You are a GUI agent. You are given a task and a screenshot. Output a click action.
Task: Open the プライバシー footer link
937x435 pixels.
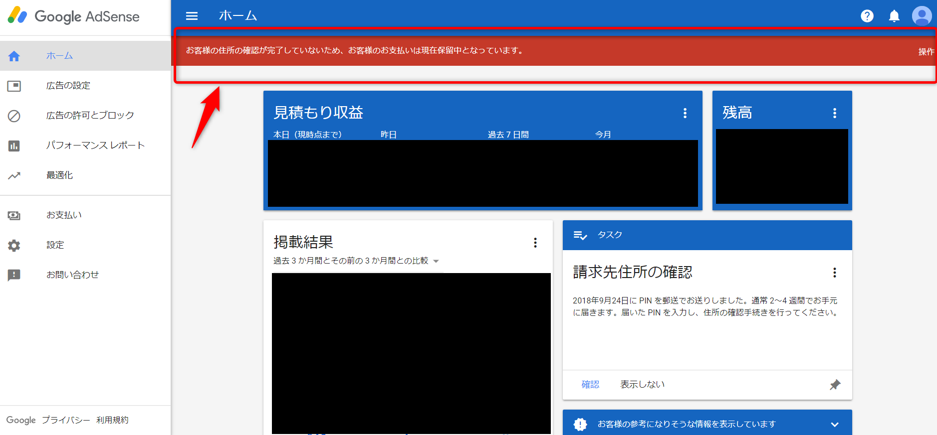coord(65,420)
